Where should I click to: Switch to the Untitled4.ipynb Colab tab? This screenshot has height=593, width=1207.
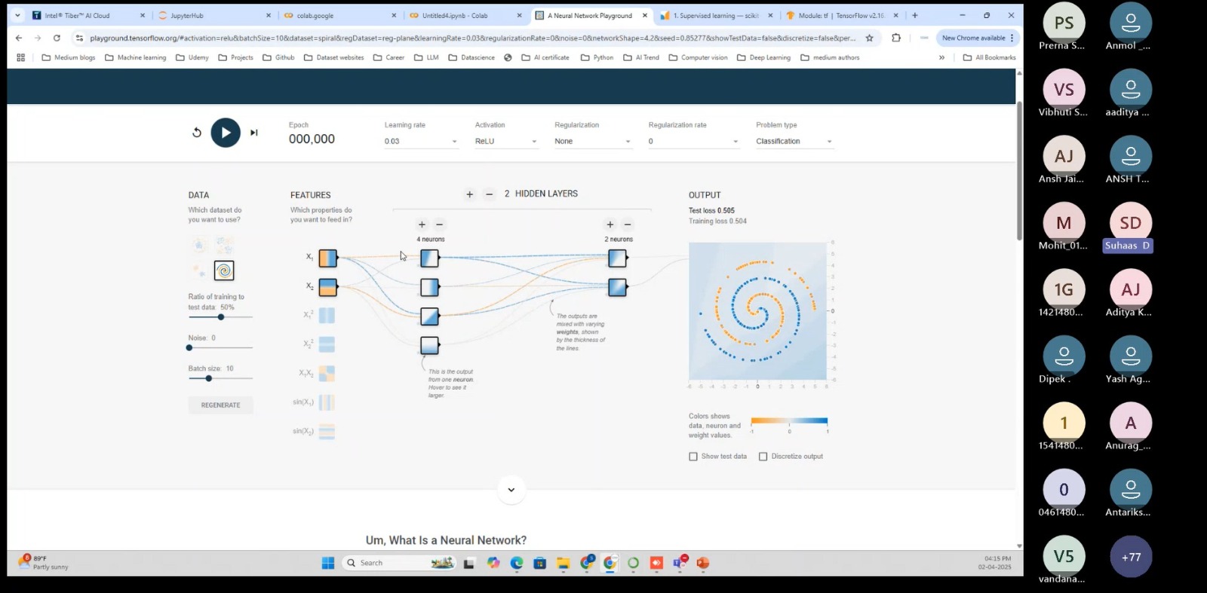click(x=462, y=15)
